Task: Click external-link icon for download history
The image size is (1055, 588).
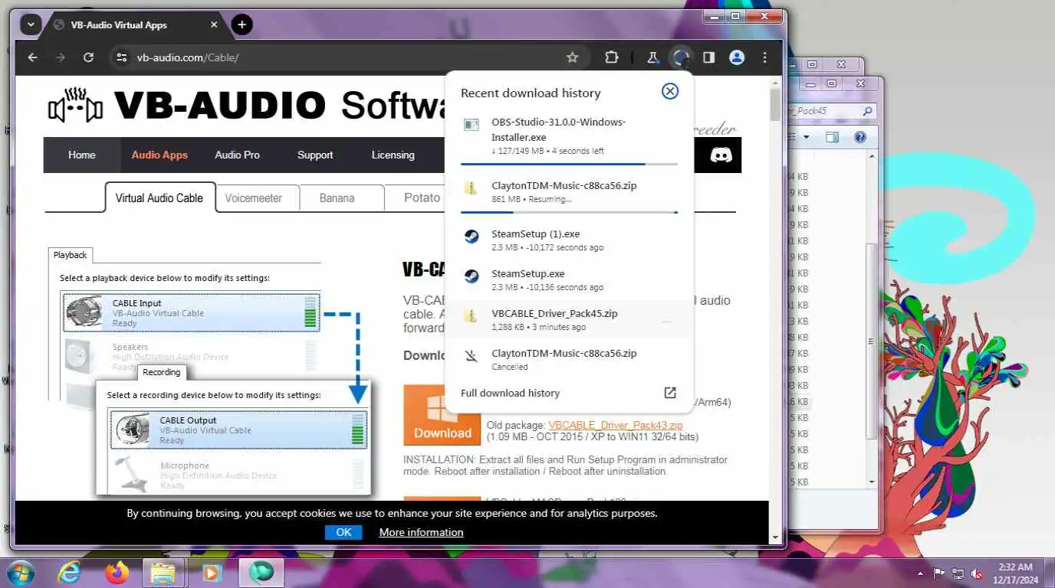Action: 669,393
